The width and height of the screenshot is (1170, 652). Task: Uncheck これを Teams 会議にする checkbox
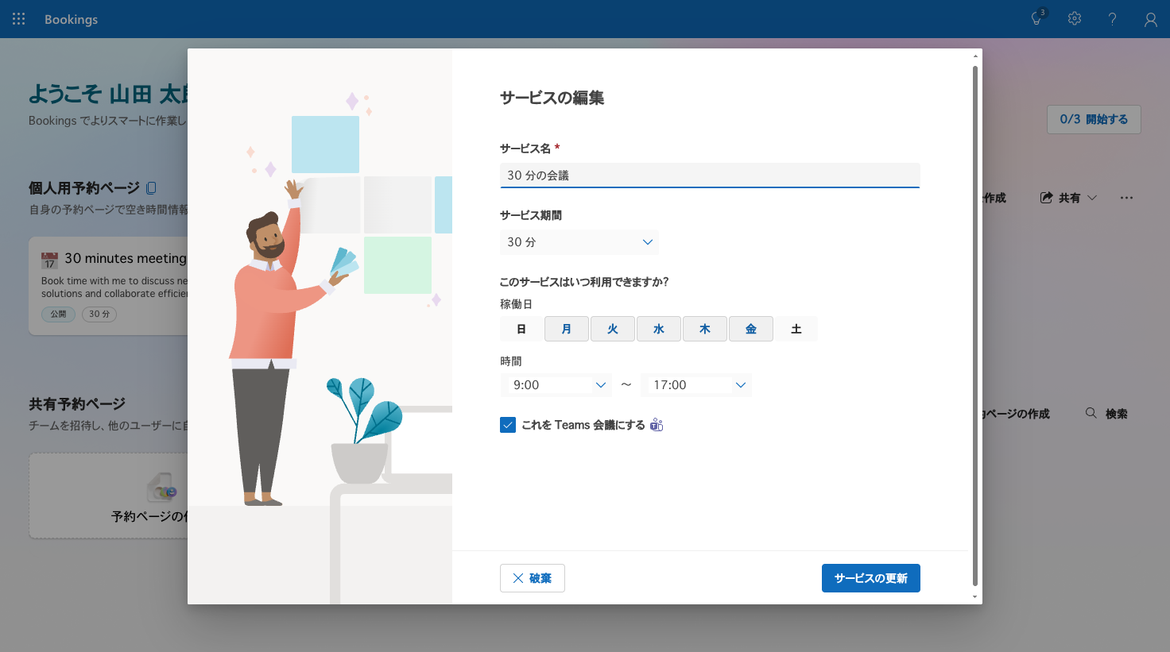(x=508, y=425)
